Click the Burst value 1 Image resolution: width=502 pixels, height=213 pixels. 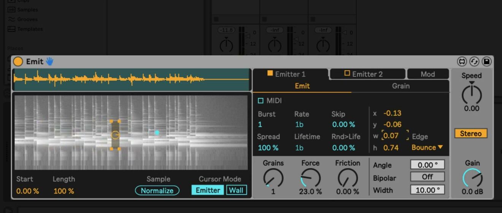pos(260,124)
